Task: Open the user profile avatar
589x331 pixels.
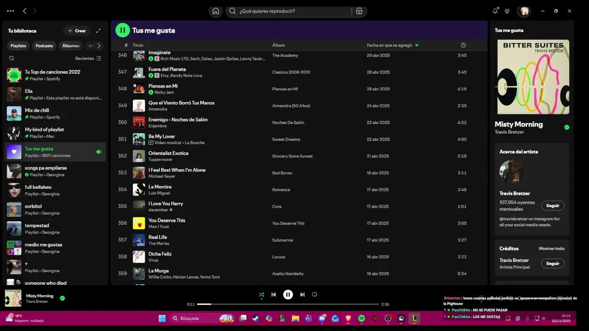Action: point(524,11)
